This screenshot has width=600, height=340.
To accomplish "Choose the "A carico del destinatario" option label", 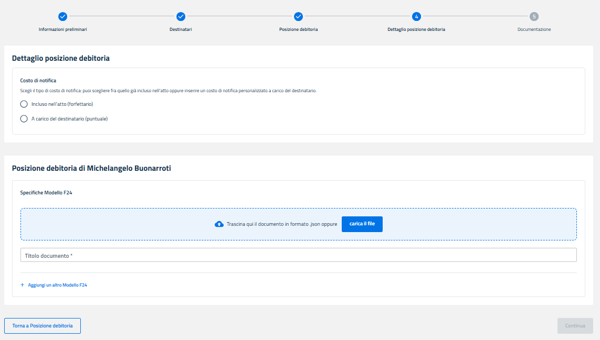I will tap(69, 119).
